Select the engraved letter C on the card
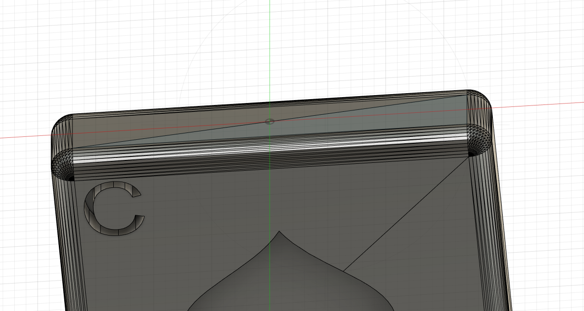This screenshot has width=584, height=311. click(x=113, y=208)
